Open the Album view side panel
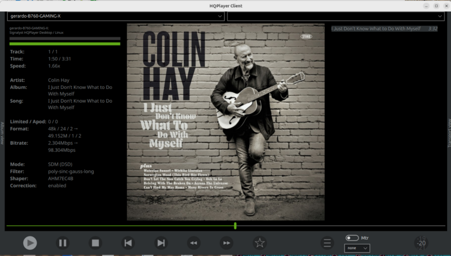 2,133
